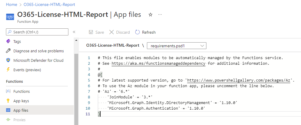Click O365-License-HTML-Report breadcrumb link
Screen dimensions: 301x125
point(49,4)
